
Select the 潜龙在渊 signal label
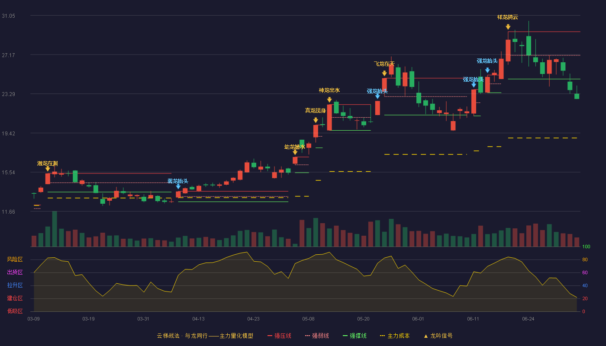click(48, 163)
